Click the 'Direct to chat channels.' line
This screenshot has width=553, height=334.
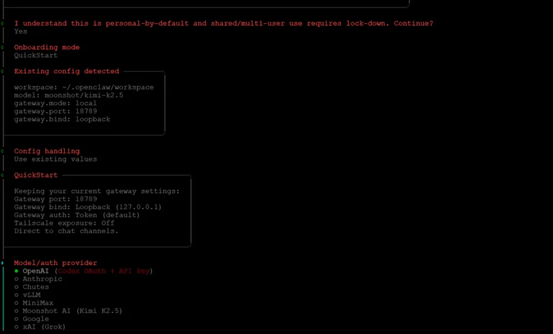coord(66,231)
